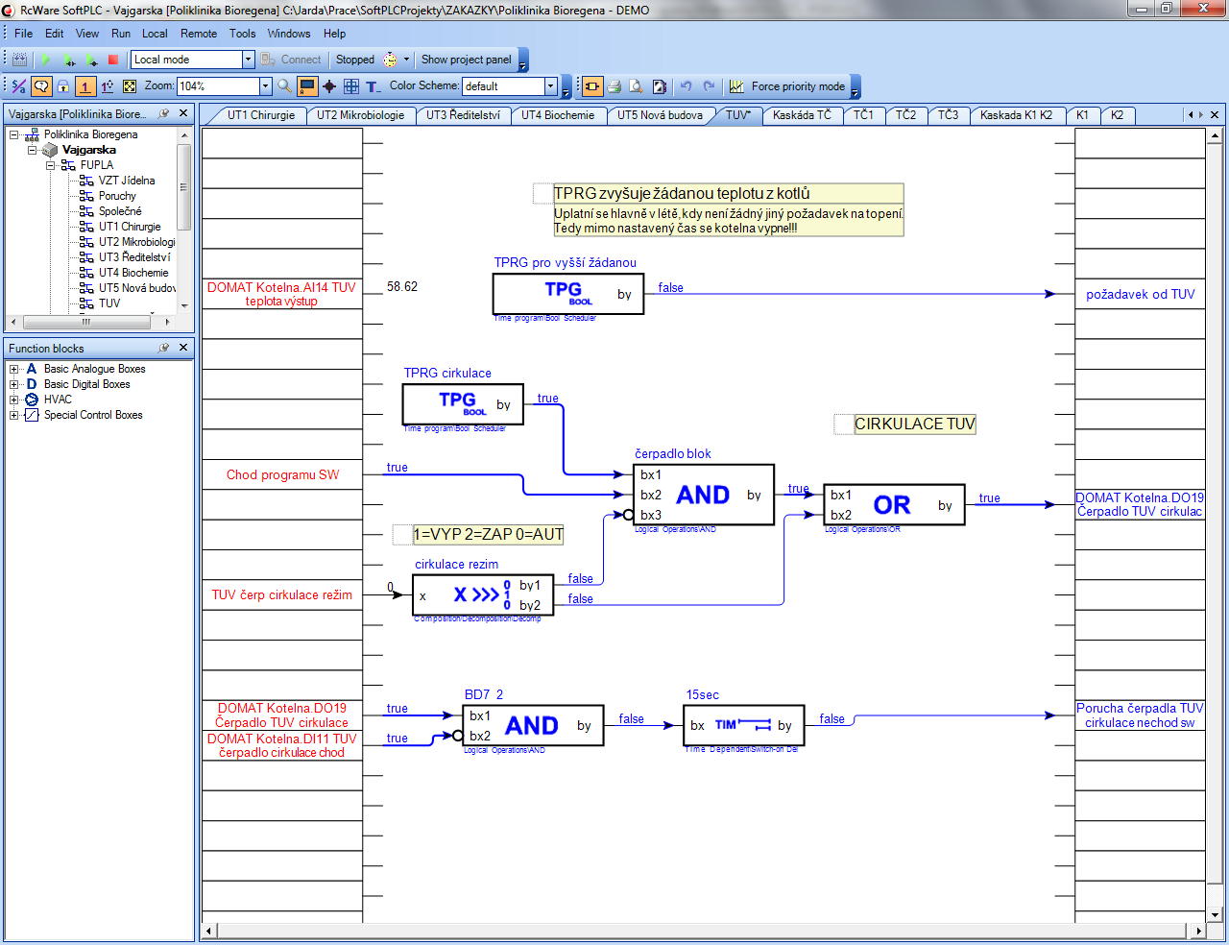Open the Local mode dropdown
1229x945 pixels.
(x=248, y=60)
